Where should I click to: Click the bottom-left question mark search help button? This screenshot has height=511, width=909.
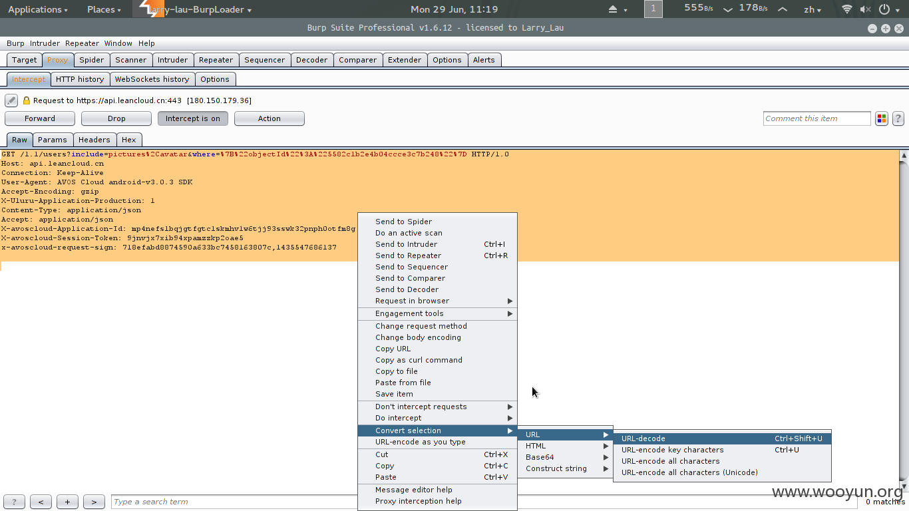pyautogui.click(x=14, y=502)
